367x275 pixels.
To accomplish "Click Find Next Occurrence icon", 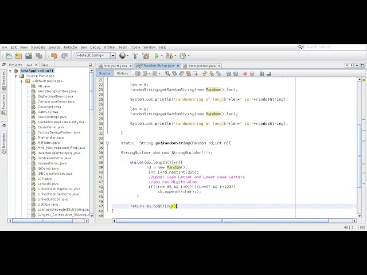I will click(181, 74).
